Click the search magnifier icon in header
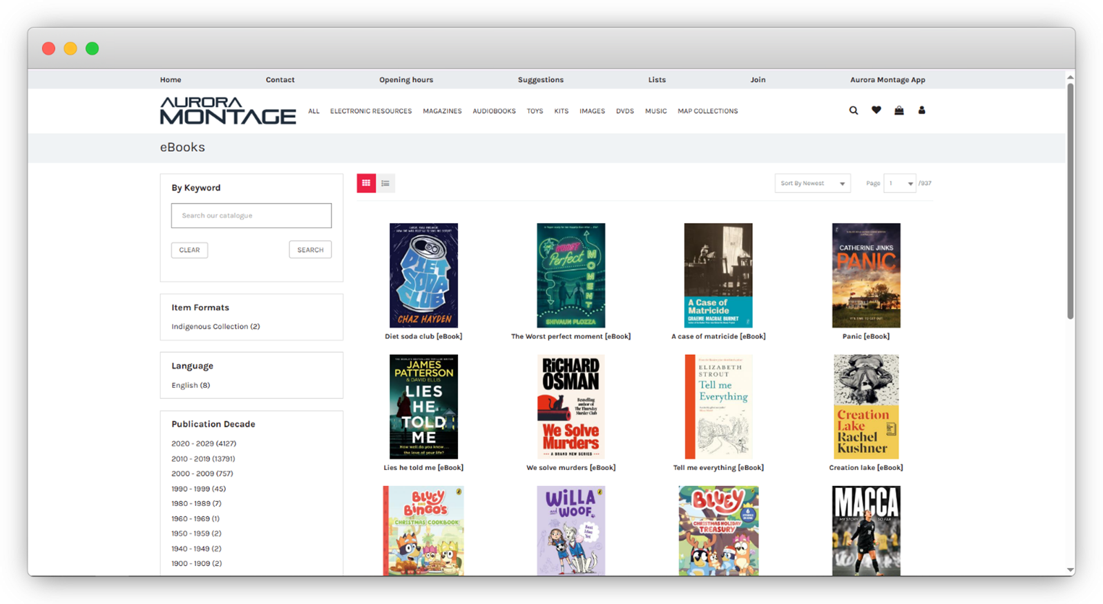The image size is (1103, 604). [854, 110]
